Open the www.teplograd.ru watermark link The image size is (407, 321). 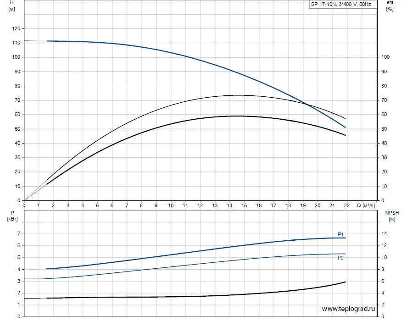[x=349, y=309]
